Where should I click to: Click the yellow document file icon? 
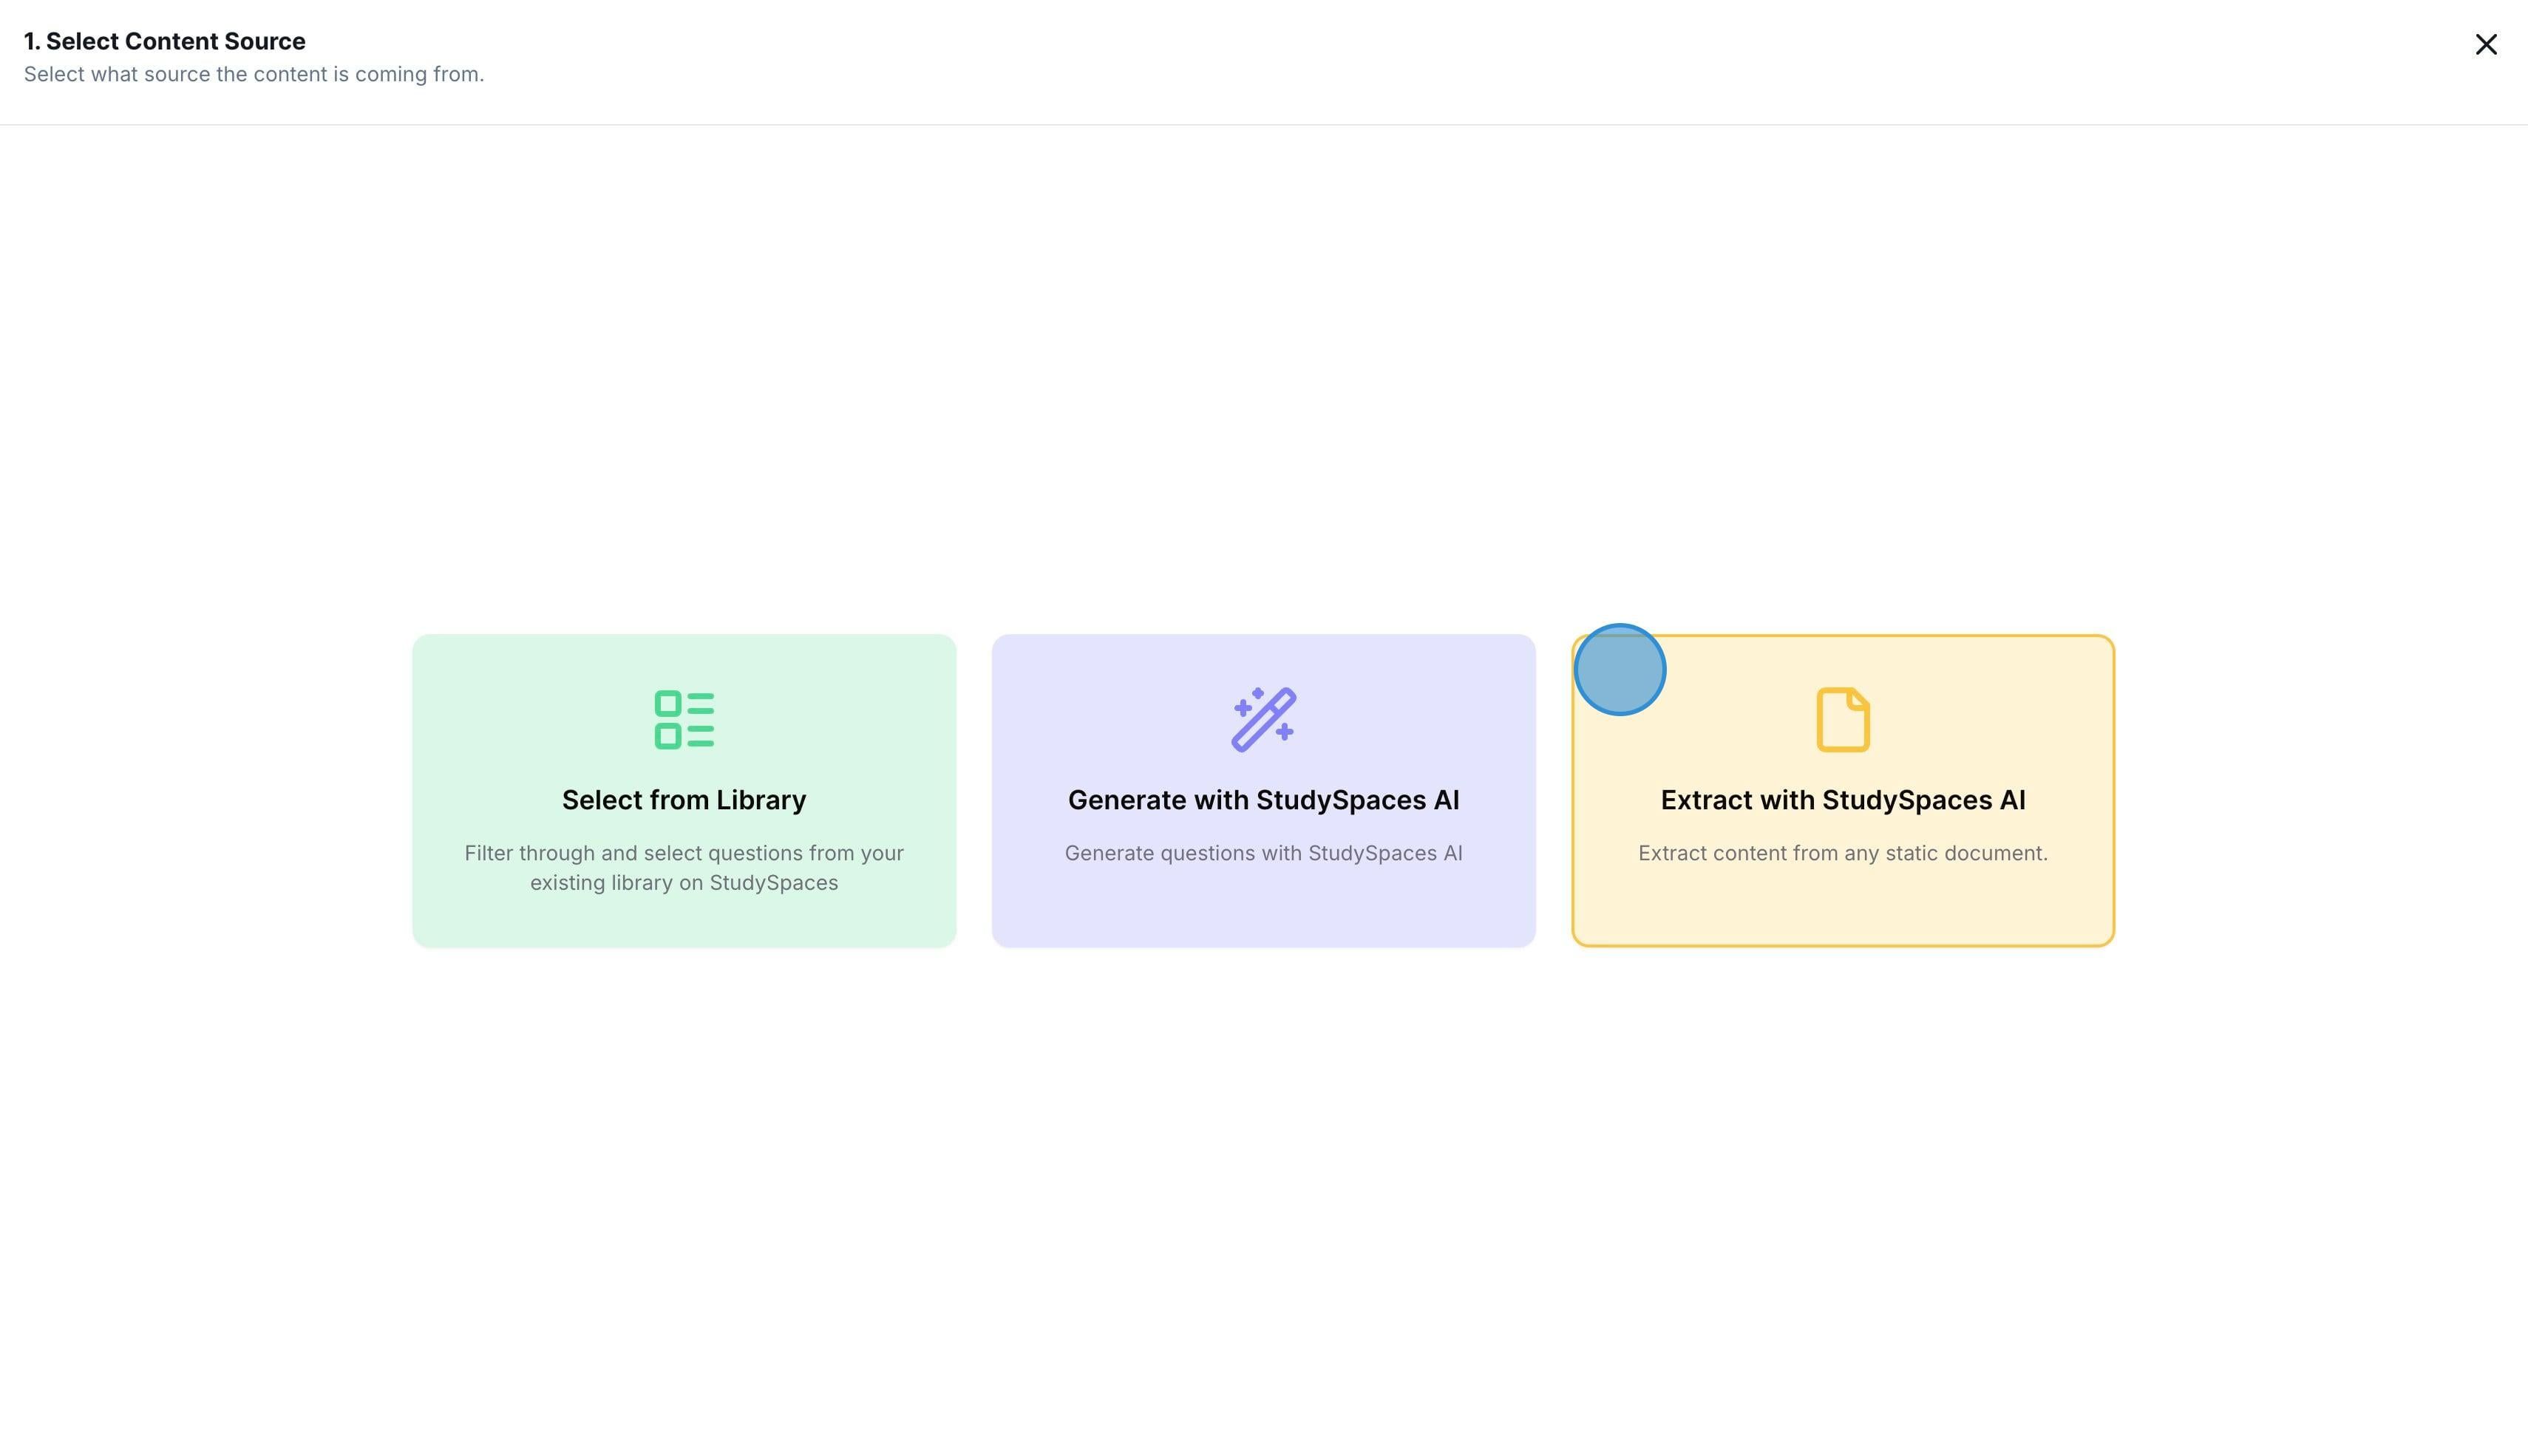tap(1843, 719)
